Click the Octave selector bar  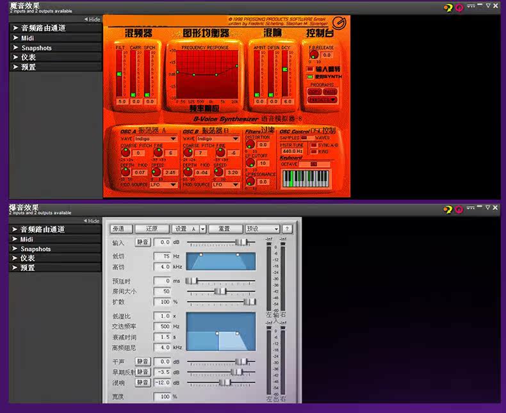coord(314,164)
